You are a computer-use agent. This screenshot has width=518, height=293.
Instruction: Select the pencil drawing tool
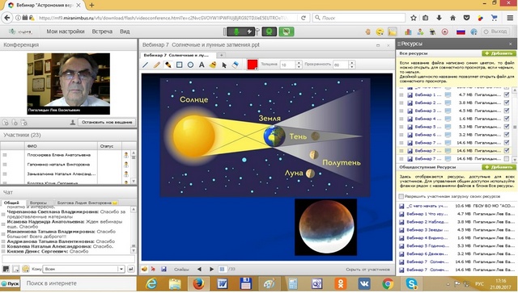[157, 65]
